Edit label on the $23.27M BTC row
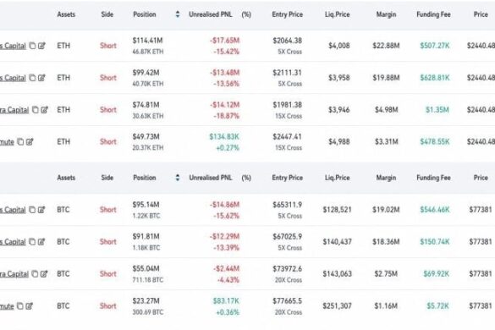Screen dimensions: 495x330 [30, 306]
